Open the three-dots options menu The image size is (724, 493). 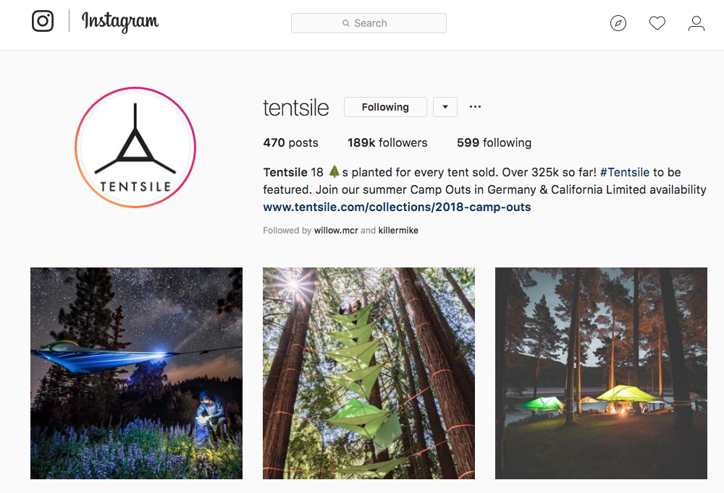[475, 107]
